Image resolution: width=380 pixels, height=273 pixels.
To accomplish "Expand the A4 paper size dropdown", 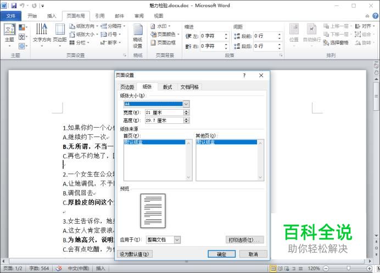I will [x=186, y=104].
